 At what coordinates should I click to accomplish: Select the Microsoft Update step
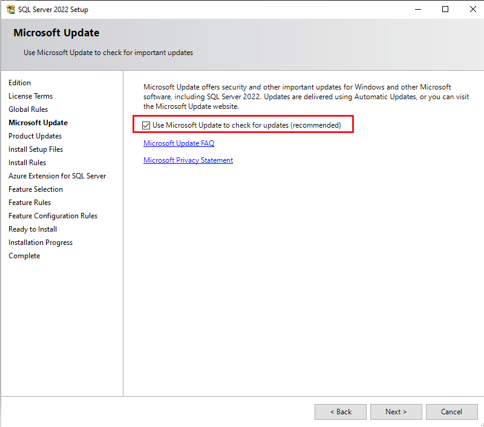(x=38, y=123)
